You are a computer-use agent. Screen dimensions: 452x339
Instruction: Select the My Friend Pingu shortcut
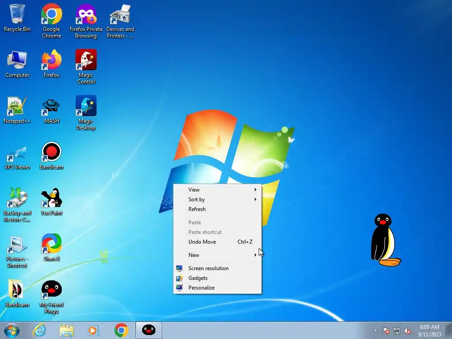click(52, 297)
